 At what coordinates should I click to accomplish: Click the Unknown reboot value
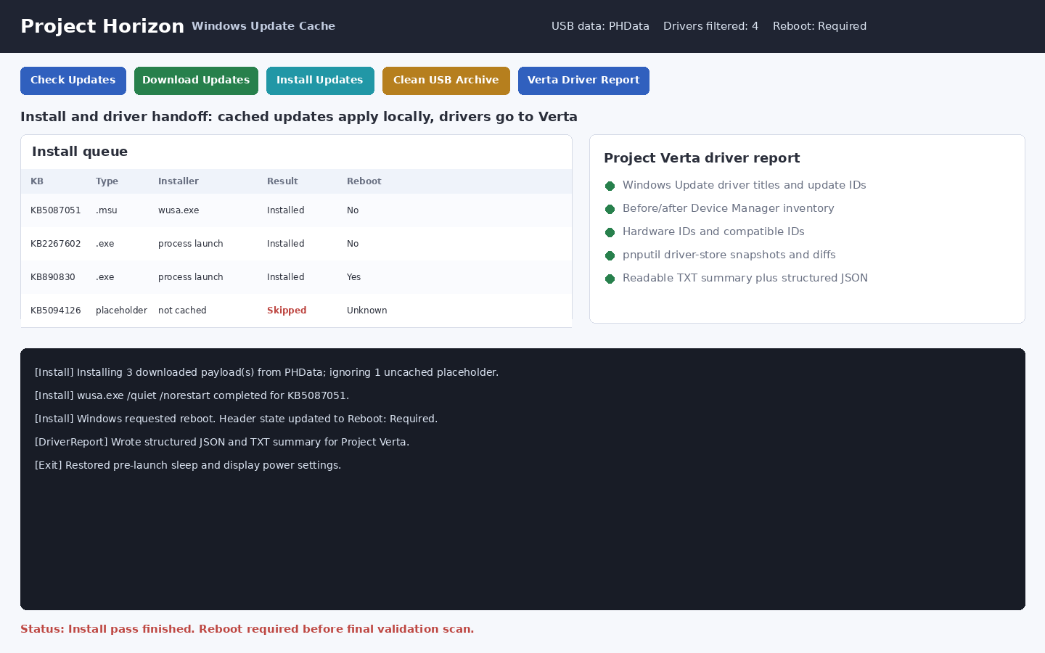(x=367, y=311)
